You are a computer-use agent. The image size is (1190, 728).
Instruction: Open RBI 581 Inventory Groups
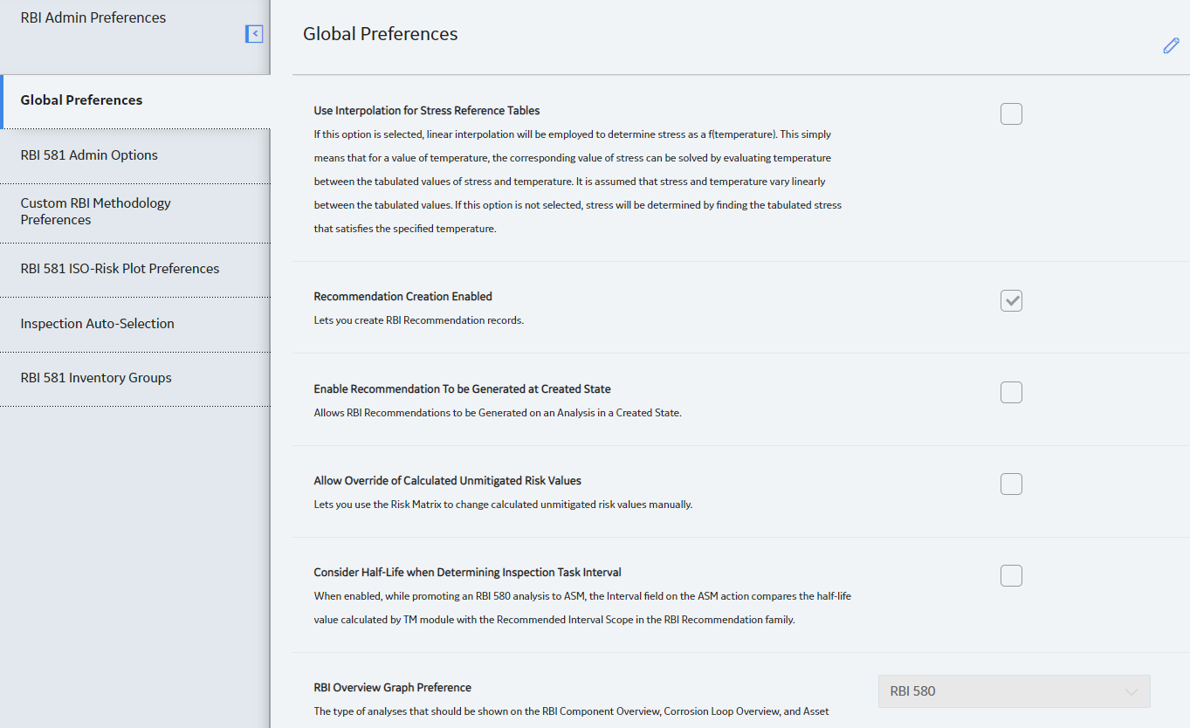(x=135, y=379)
